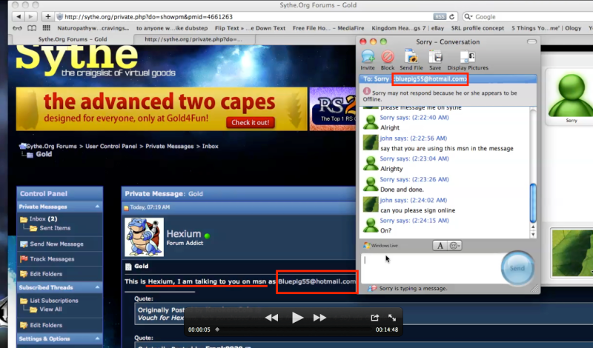593x348 pixels.
Task: Open 'Kingdom Hea...gs 7 | eBay' bookmark
Action: [x=408, y=28]
